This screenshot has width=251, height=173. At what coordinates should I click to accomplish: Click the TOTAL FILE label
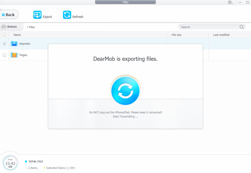(x=36, y=161)
